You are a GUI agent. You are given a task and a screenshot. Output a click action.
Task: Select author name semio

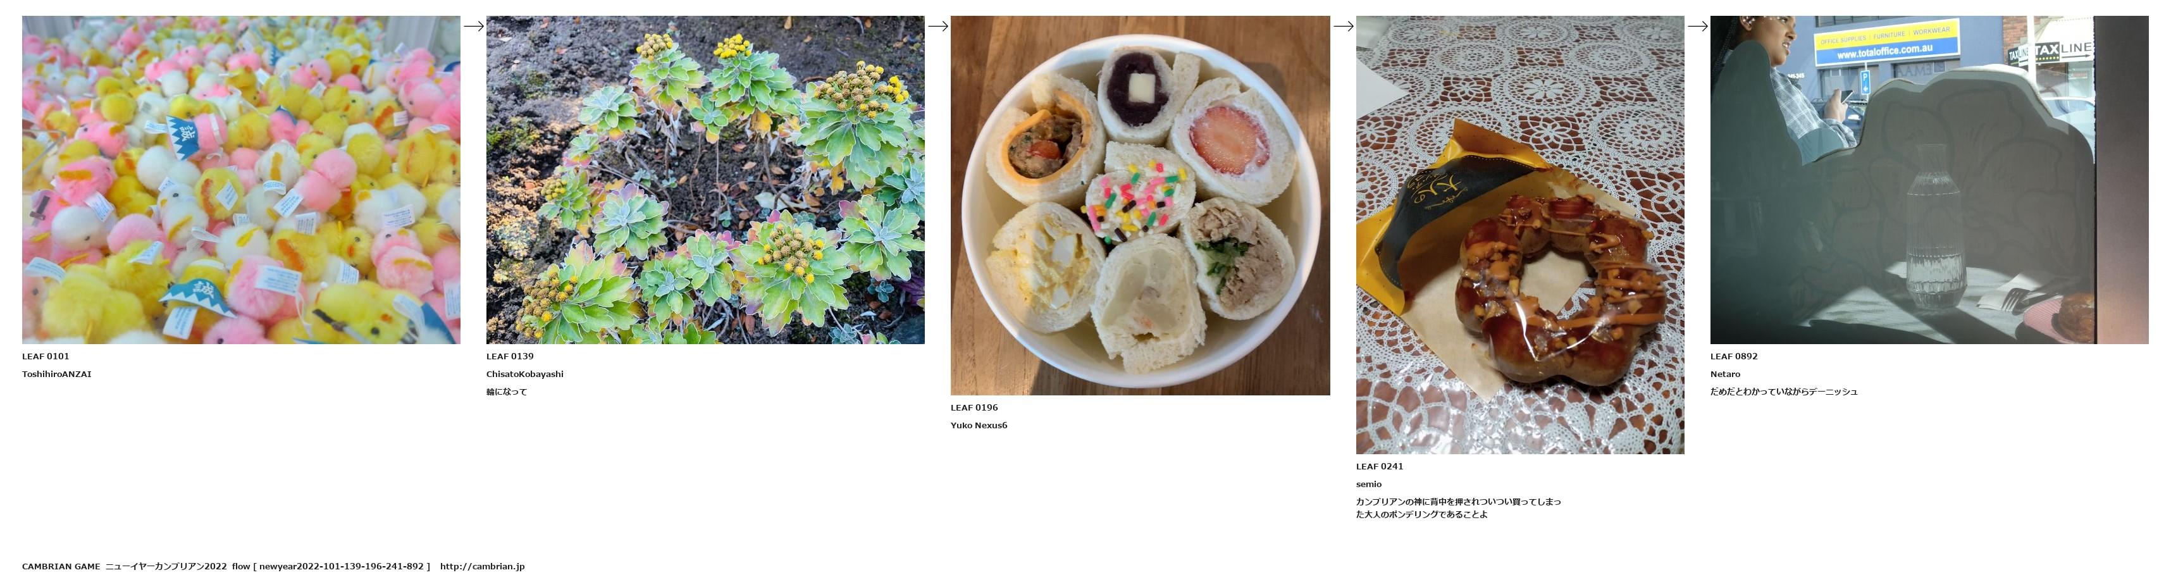(x=1369, y=485)
